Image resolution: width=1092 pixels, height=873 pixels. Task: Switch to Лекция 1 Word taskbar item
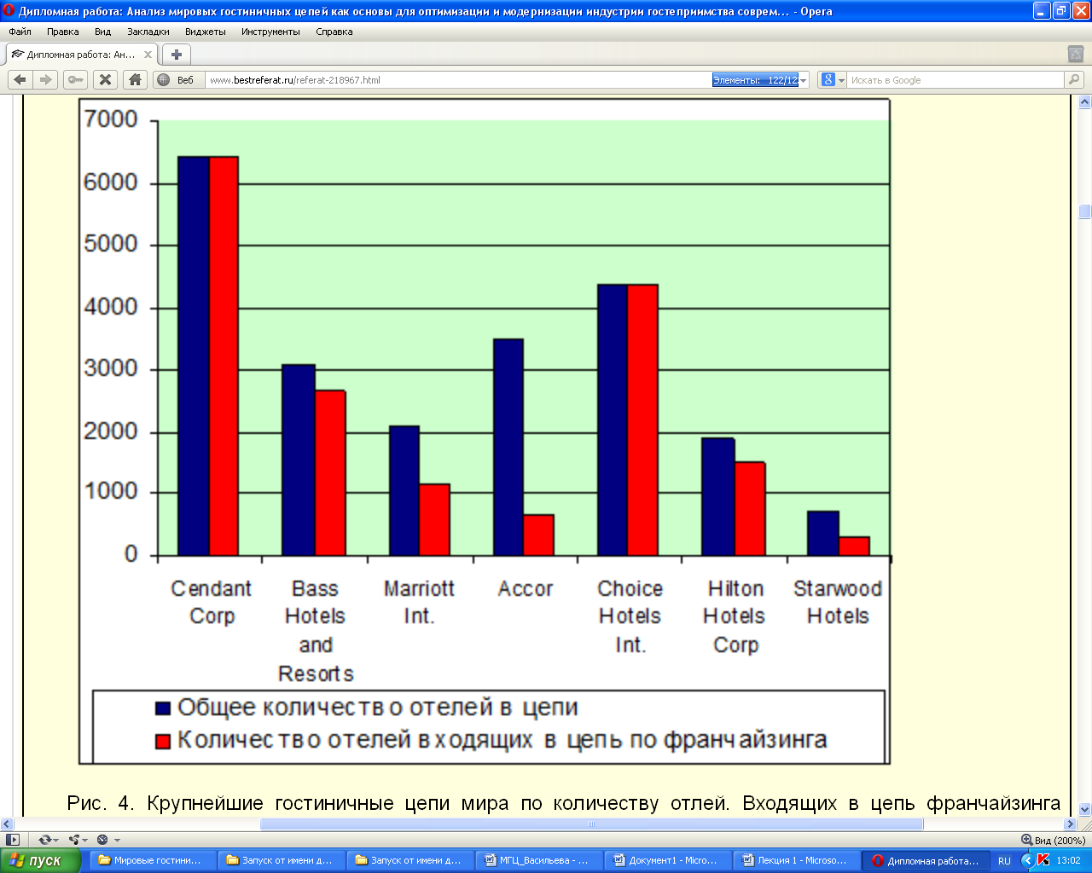pyautogui.click(x=796, y=860)
